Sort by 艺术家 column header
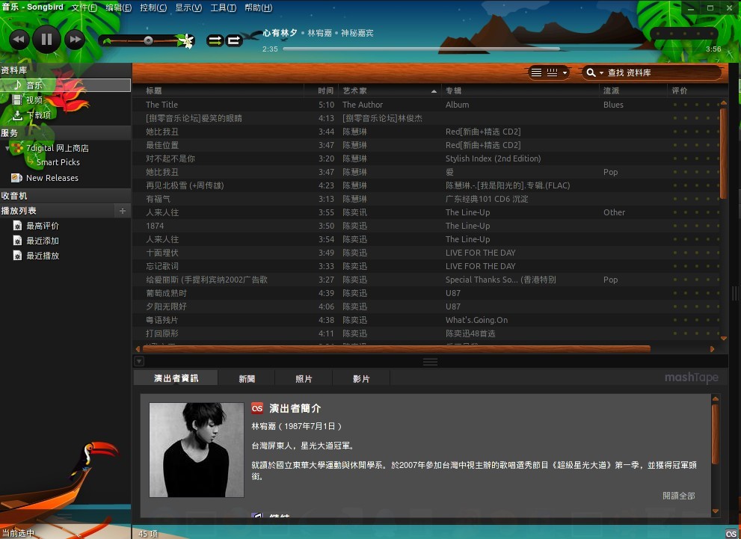Image resolution: width=741 pixels, height=539 pixels. pos(390,90)
